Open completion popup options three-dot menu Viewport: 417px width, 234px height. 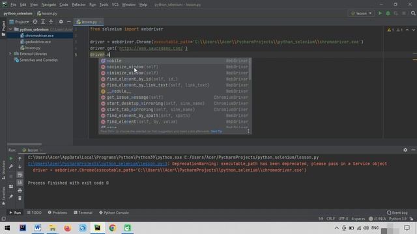click(x=248, y=131)
